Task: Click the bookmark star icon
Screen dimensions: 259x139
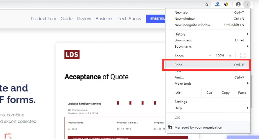Action: 207,4
